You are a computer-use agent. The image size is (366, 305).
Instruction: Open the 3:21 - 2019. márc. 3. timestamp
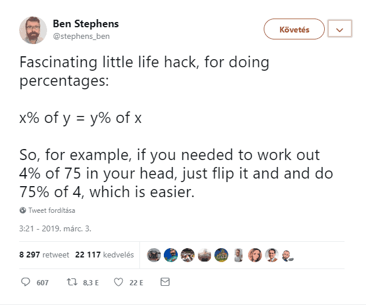pos(55,228)
